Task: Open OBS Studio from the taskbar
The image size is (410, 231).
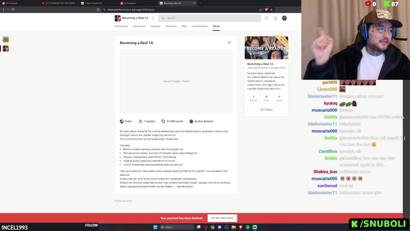Action: pos(226,227)
